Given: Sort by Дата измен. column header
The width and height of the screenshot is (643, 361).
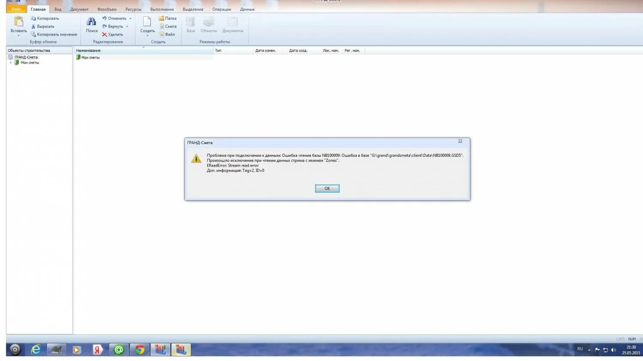Looking at the screenshot, I should (x=270, y=51).
